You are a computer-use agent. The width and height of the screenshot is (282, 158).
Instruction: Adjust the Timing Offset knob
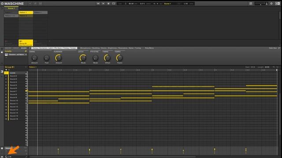108,58
